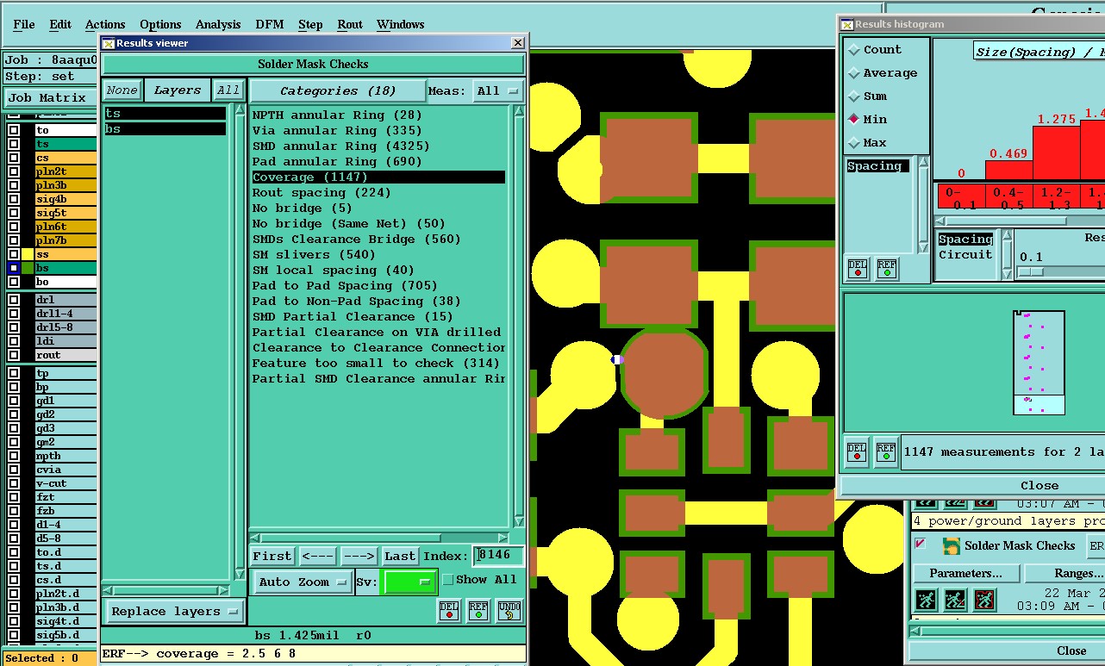Click REF icon next to measurements status text
The width and height of the screenshot is (1105, 666).
point(886,452)
